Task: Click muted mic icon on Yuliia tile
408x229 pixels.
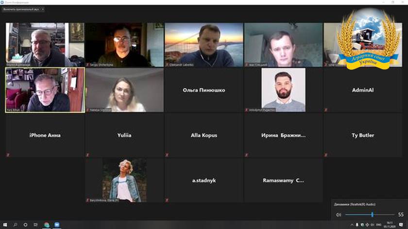Action: (x=88, y=155)
